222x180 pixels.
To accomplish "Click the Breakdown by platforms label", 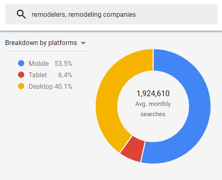I will [x=41, y=43].
